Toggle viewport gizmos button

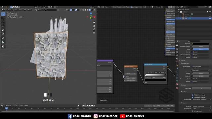[x=71, y=10]
